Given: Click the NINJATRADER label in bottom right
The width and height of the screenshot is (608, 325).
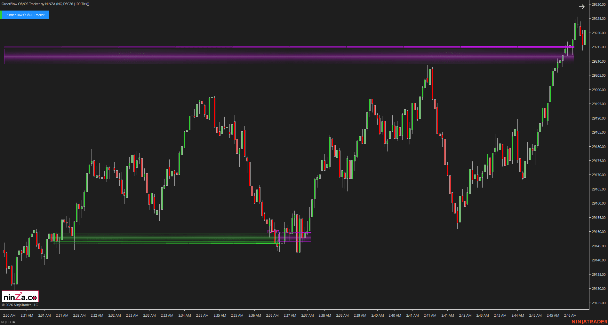Looking at the screenshot, I should click(589, 321).
